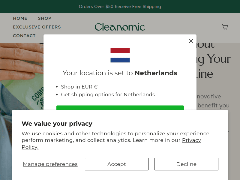This screenshot has height=180, width=240.
Task: Click the Shop in EUR bullet item
Action: coord(79,87)
